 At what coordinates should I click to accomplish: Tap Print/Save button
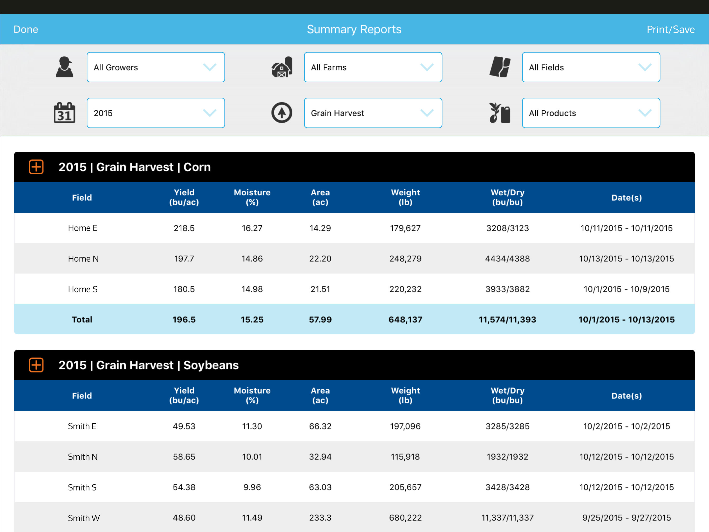pos(671,29)
